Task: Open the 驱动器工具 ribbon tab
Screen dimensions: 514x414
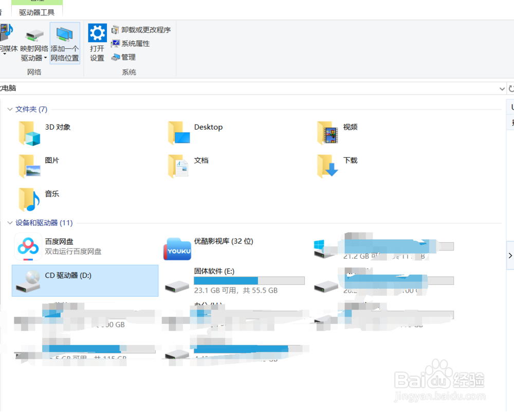Action: pyautogui.click(x=36, y=12)
